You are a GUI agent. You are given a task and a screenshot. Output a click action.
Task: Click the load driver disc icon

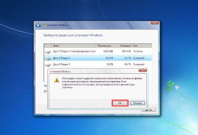(45, 91)
